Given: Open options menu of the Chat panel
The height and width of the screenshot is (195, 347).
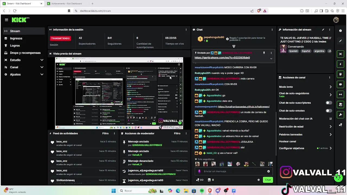Looking at the screenshot, I should tap(272, 30).
